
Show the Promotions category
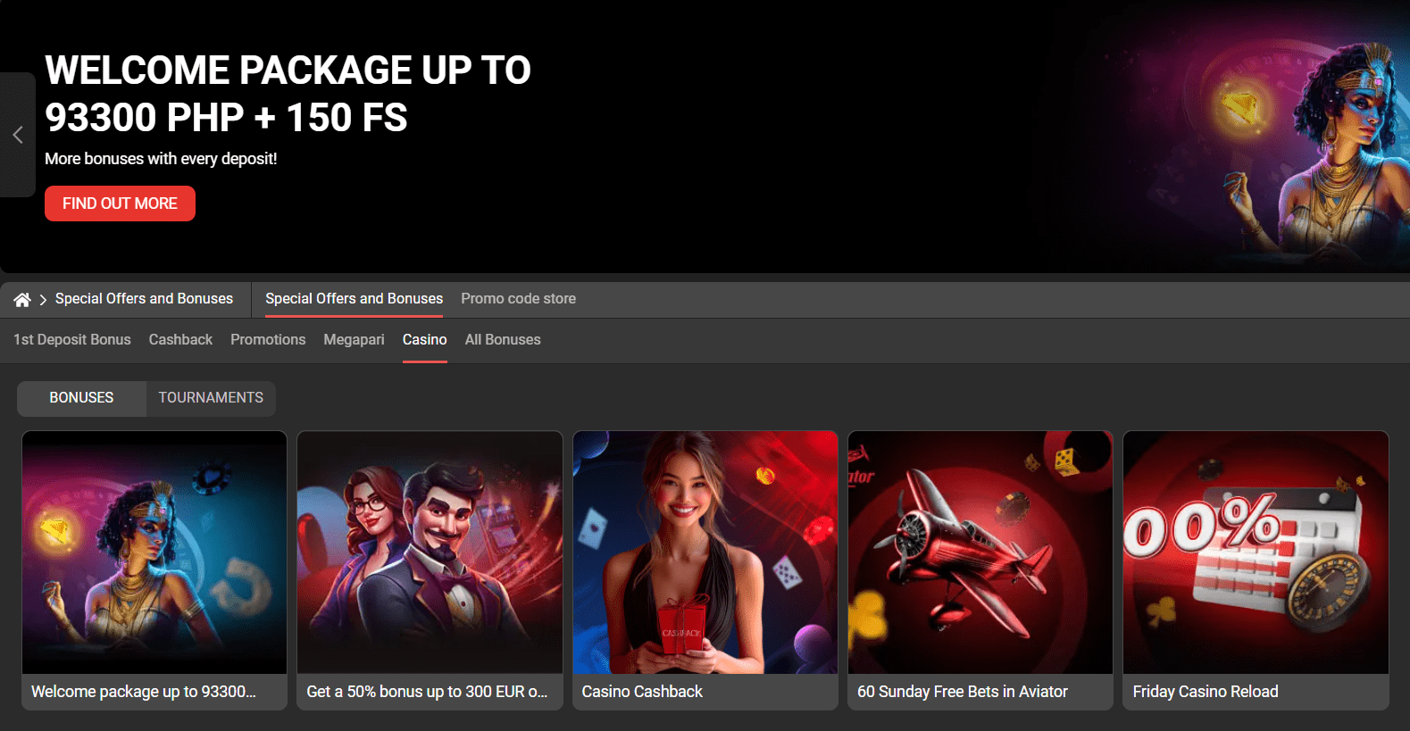pyautogui.click(x=268, y=340)
